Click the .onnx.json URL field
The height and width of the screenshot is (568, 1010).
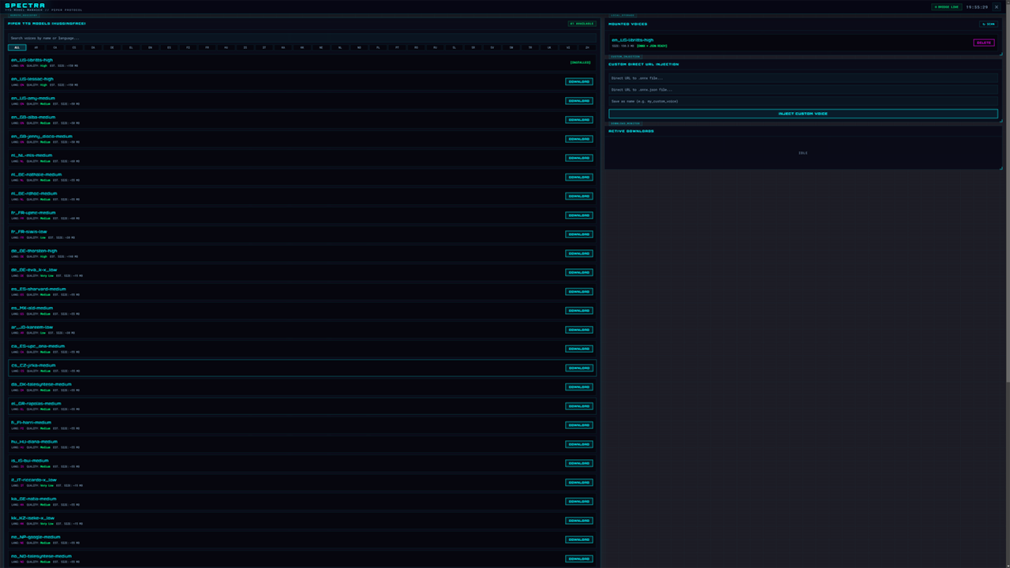(803, 90)
